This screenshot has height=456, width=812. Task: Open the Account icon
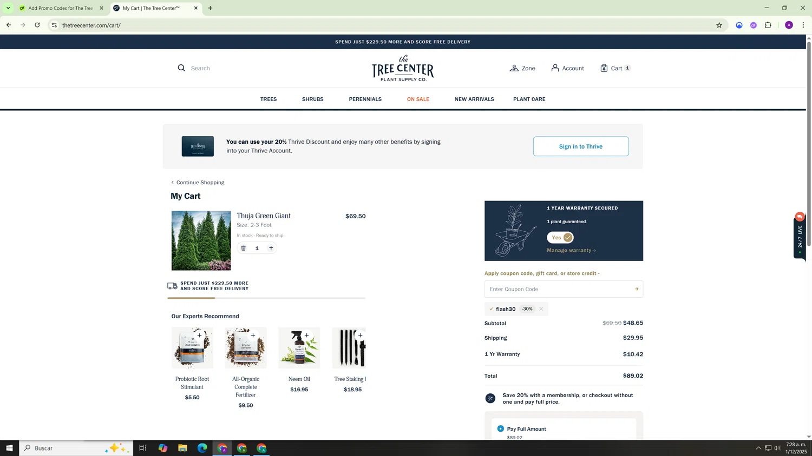coord(555,68)
